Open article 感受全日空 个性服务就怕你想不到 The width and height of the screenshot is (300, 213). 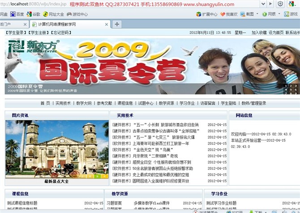pos(162,162)
